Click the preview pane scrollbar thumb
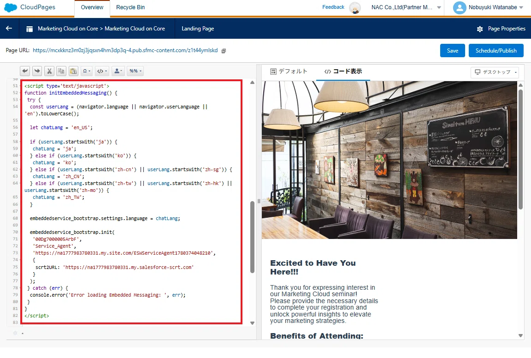 point(520,149)
